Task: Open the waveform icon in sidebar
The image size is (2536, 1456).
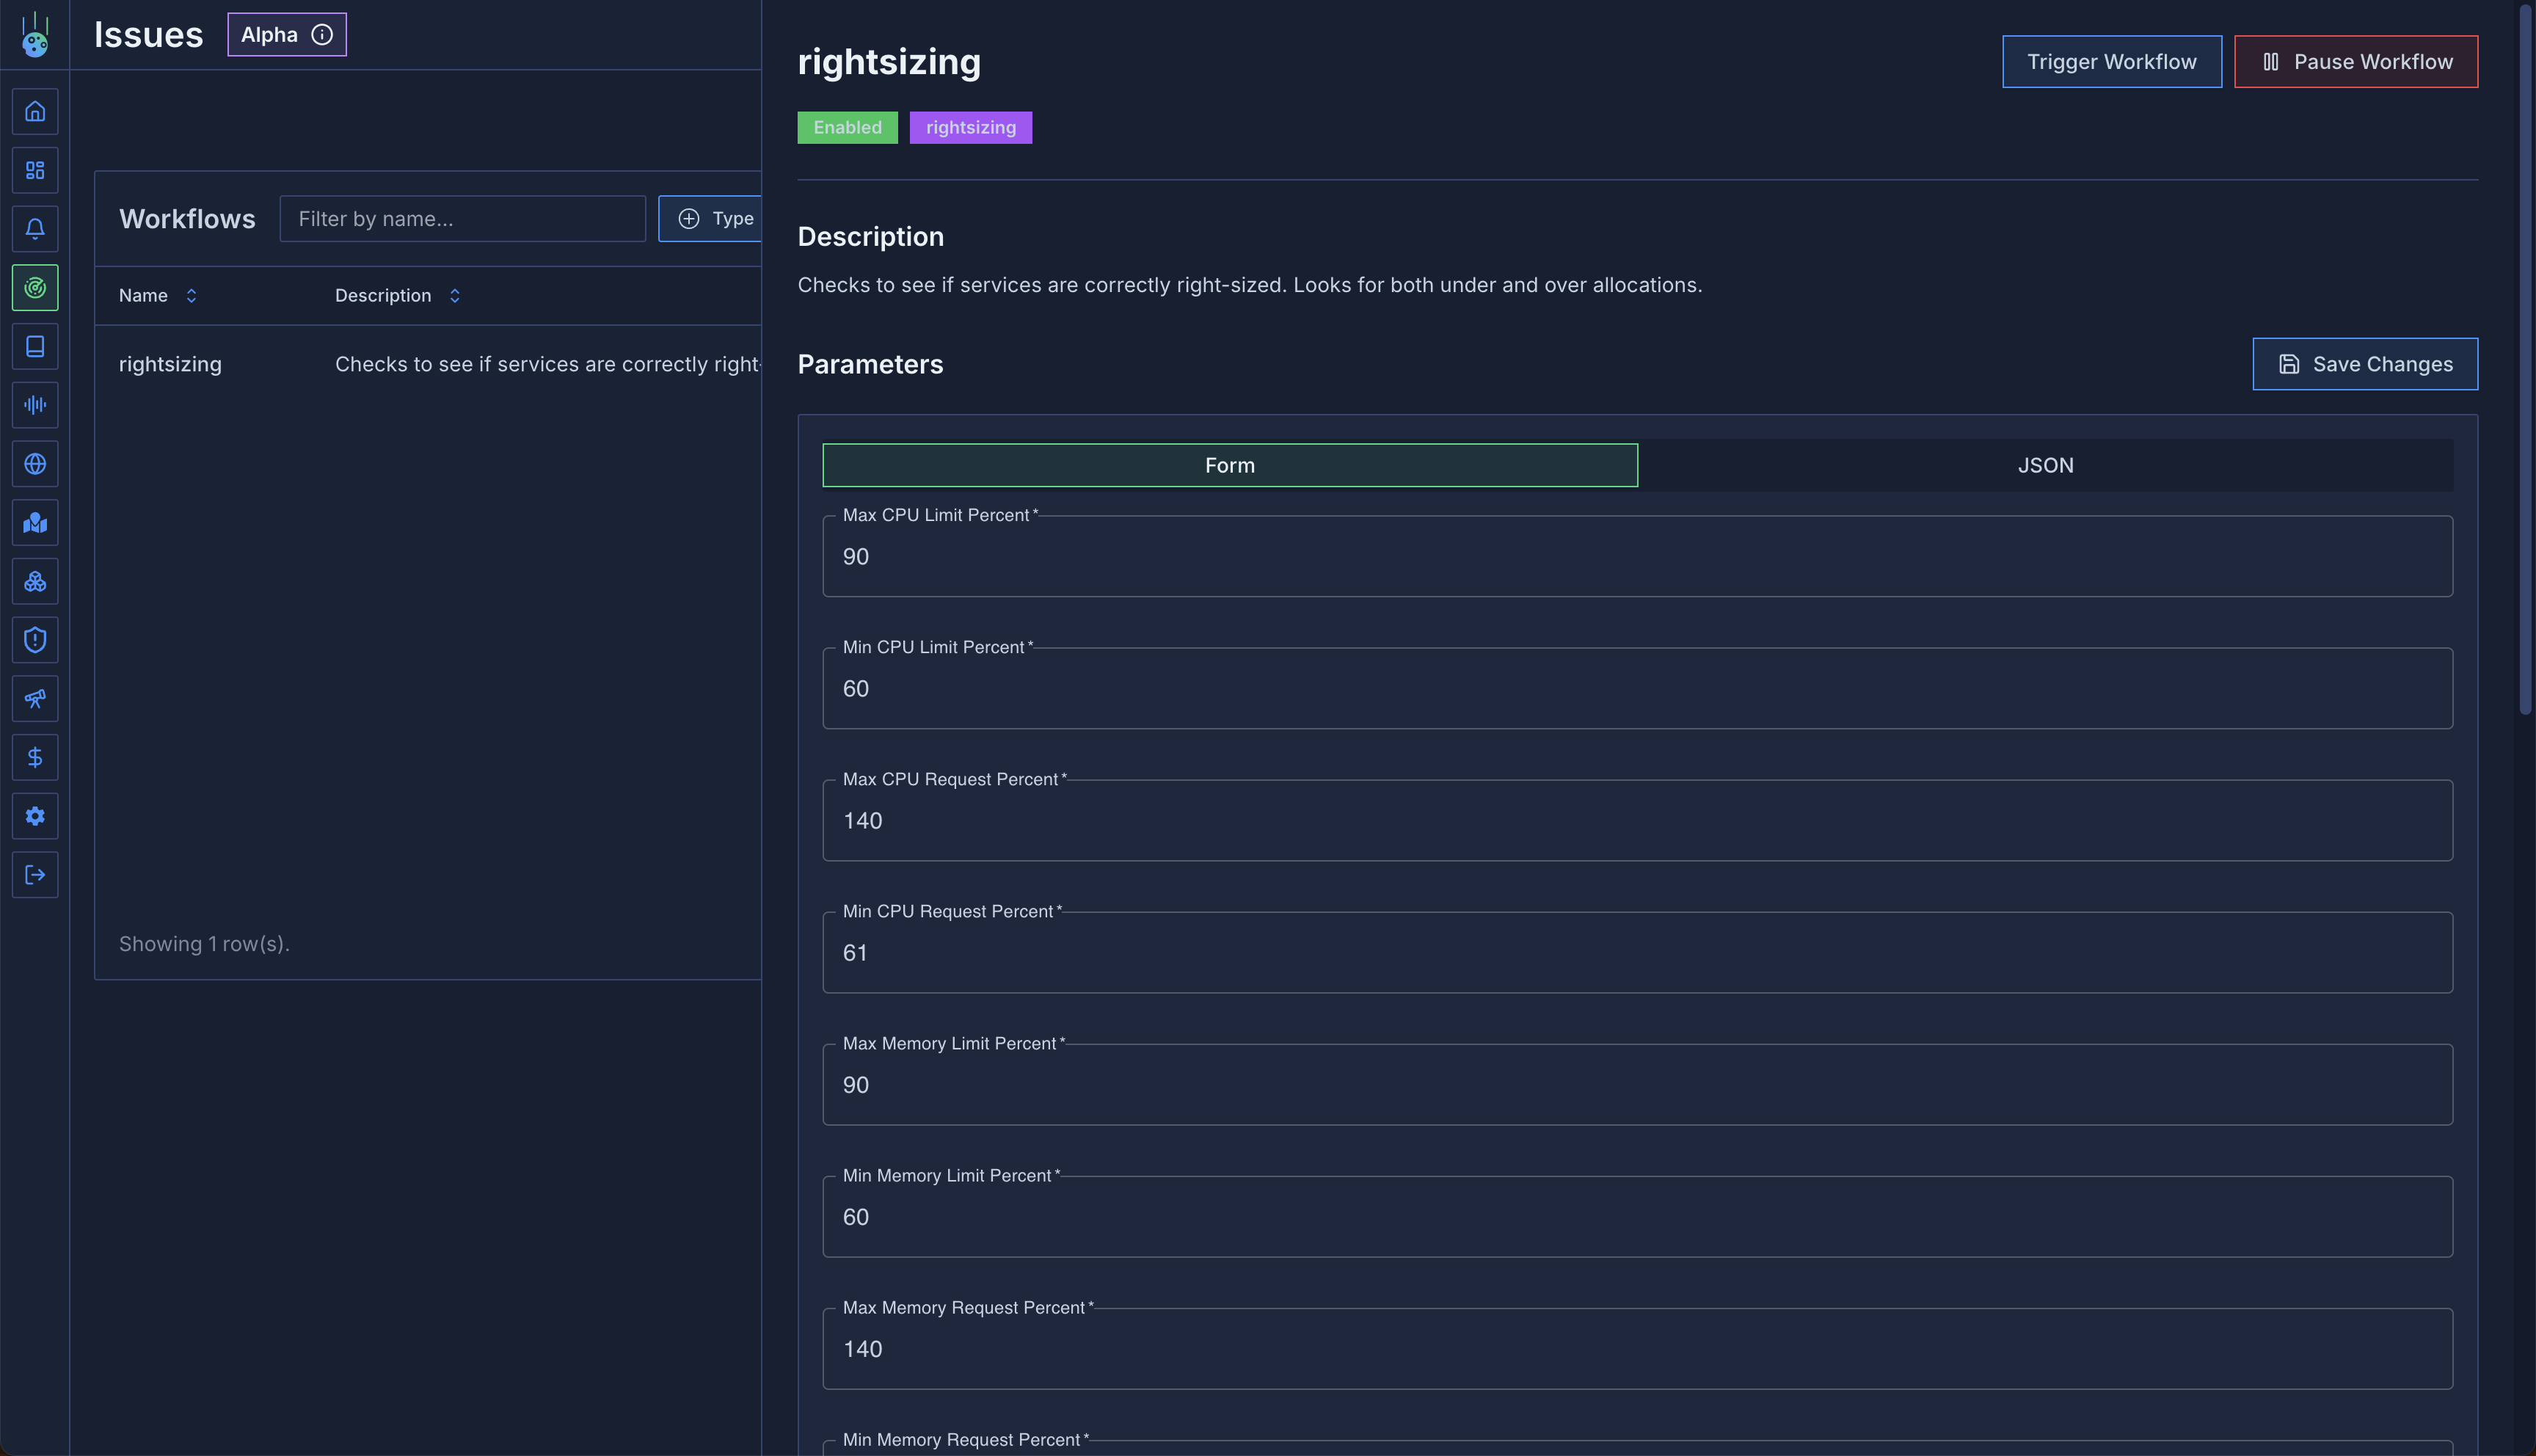Action: (x=35, y=405)
